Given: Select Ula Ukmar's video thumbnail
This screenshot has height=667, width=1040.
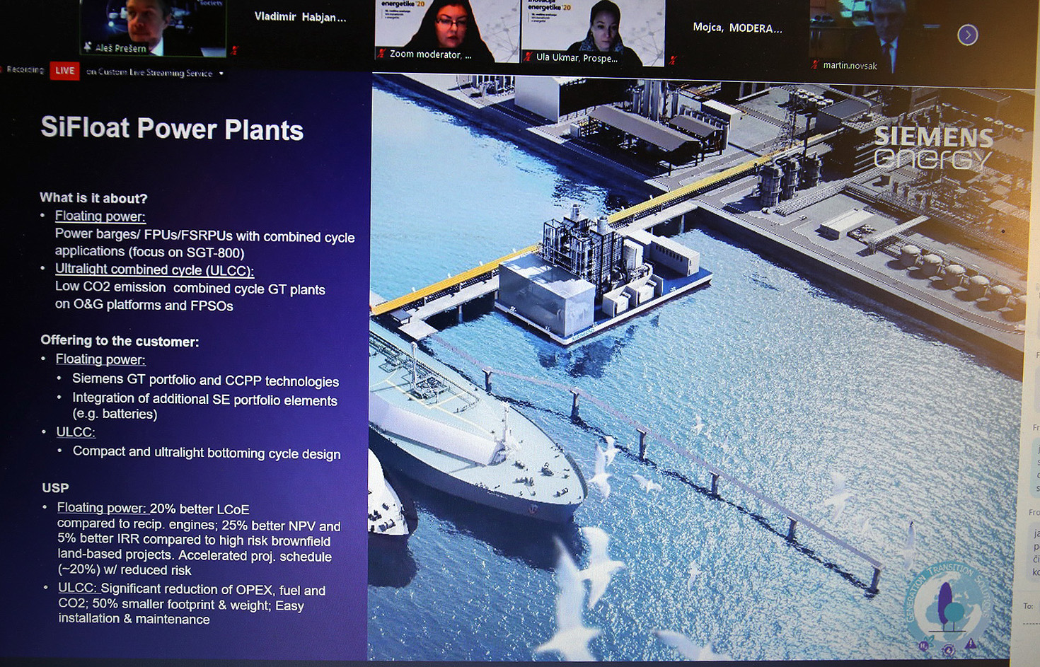Looking at the screenshot, I should pos(593,33).
